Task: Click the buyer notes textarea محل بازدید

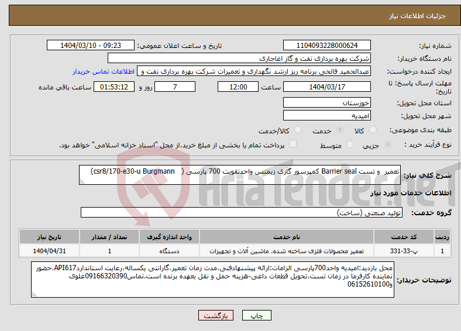Action: [x=212, y=280]
